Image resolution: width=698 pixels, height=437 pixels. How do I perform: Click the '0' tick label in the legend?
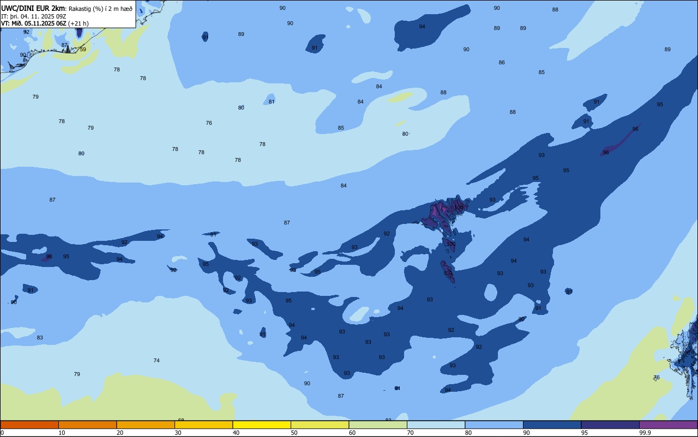2,433
